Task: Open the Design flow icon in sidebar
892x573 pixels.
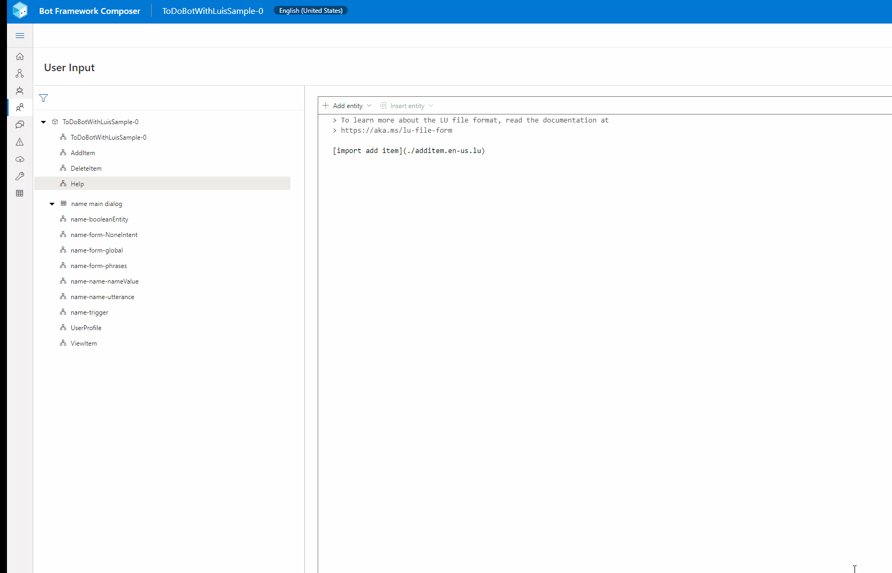Action: click(20, 73)
